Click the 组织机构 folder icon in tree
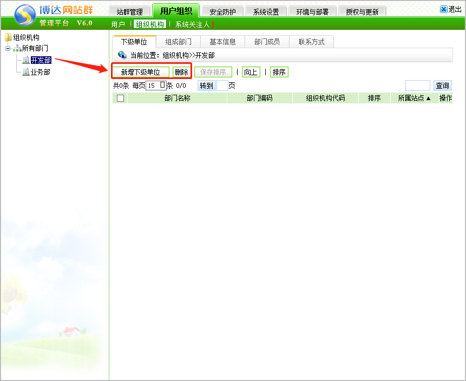 [8, 37]
